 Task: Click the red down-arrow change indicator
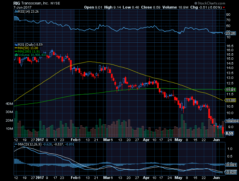tap(224, 8)
